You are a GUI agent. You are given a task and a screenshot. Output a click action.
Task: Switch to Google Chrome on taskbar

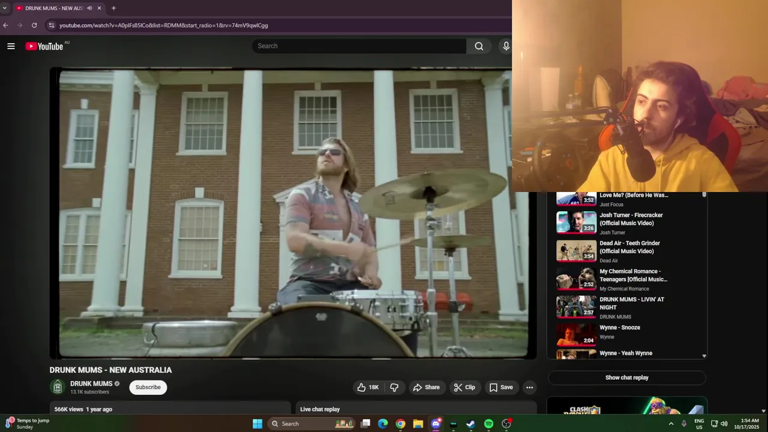[x=400, y=424]
